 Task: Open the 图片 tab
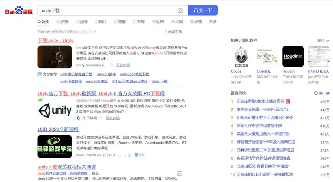(x=100, y=22)
